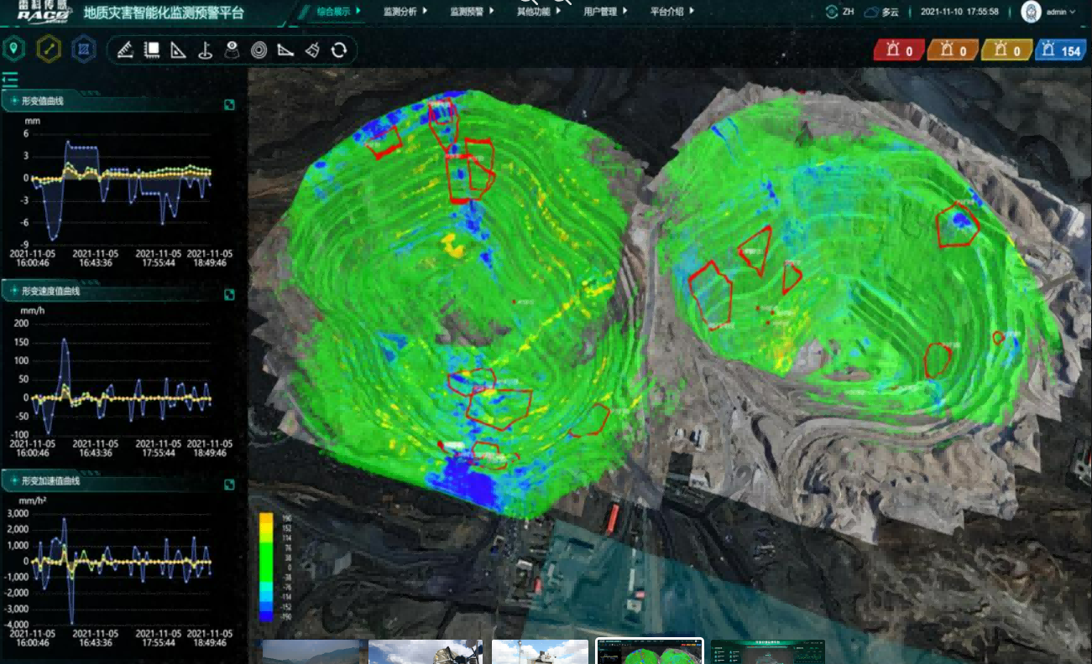
Task: Select the radar equipment photo thumbnail
Action: (425, 651)
